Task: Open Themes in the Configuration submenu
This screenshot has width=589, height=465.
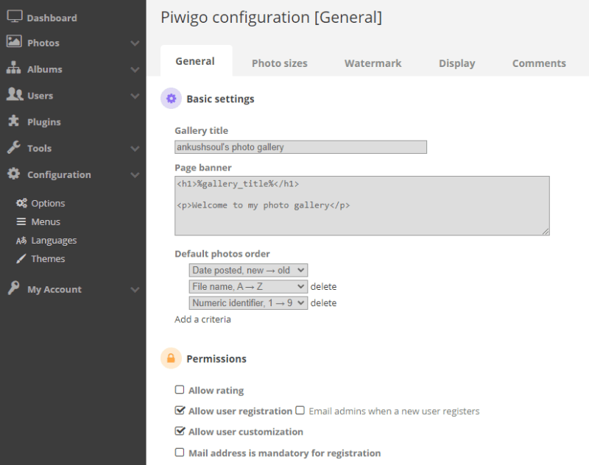Action: [x=48, y=259]
